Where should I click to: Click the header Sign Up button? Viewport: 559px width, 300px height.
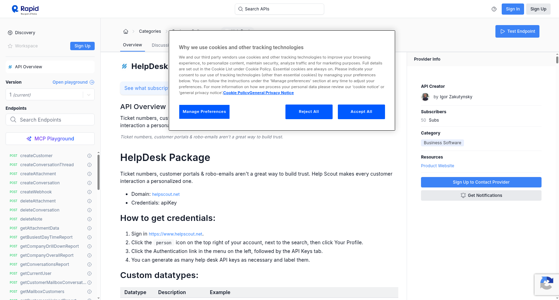[x=538, y=9]
